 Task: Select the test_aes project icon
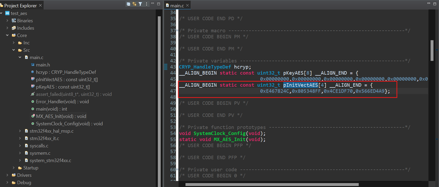point(7,13)
